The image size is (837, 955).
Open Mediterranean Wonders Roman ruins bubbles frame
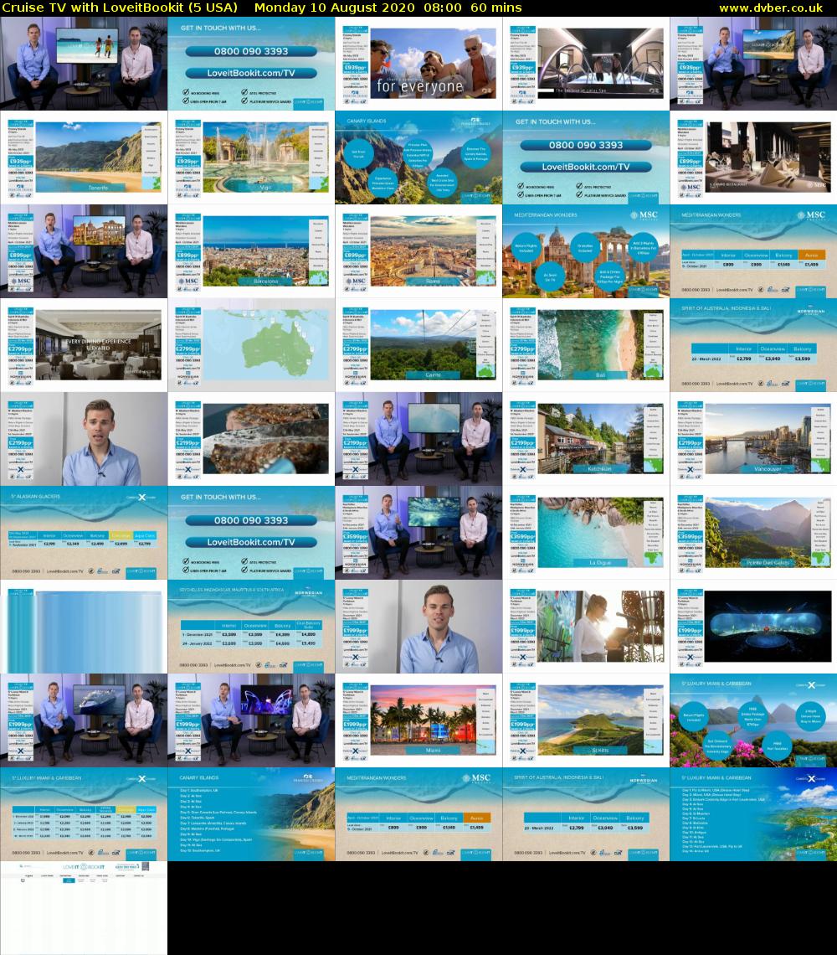tap(586, 251)
